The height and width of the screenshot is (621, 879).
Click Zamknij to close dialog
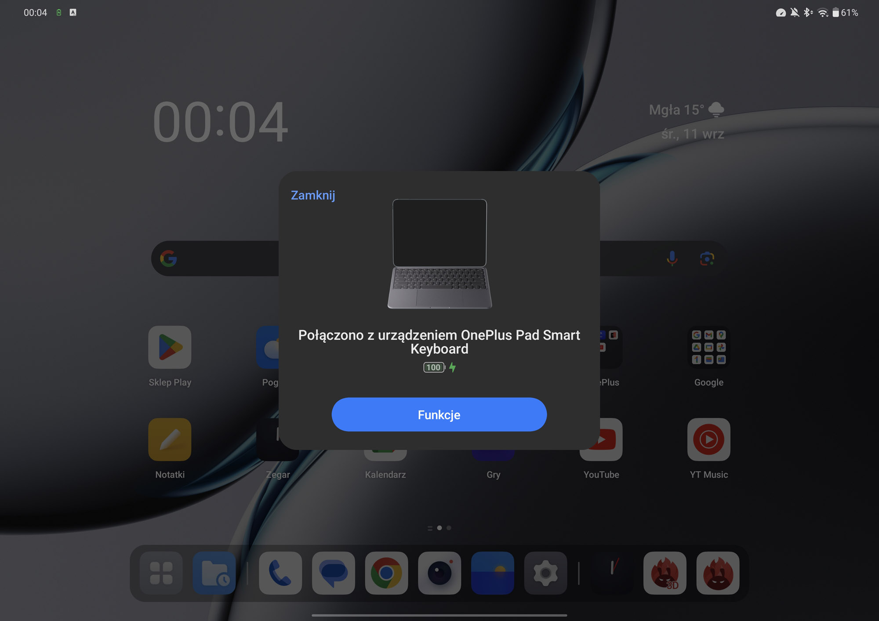click(312, 194)
